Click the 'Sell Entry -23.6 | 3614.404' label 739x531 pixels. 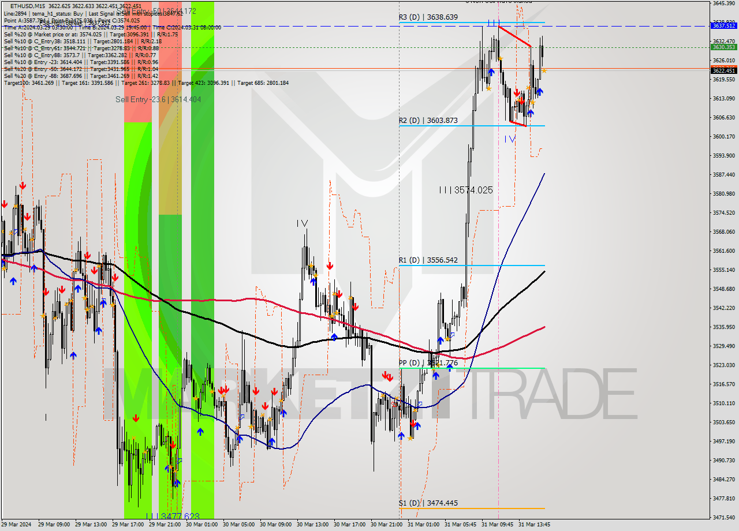(x=158, y=99)
